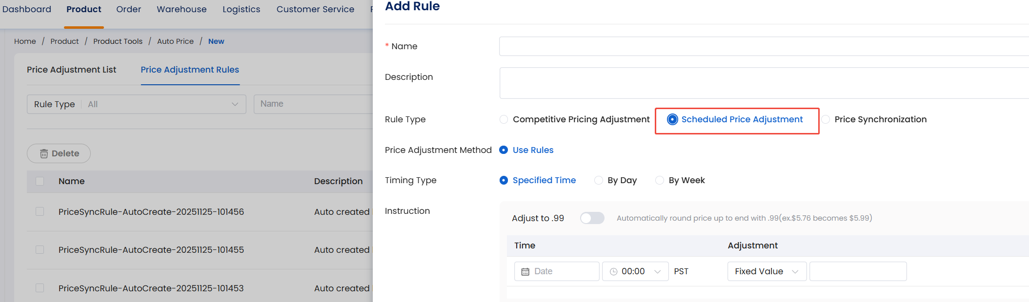Switch to Price Adjustment List tab
Screen dimensions: 1029x302
click(71, 70)
